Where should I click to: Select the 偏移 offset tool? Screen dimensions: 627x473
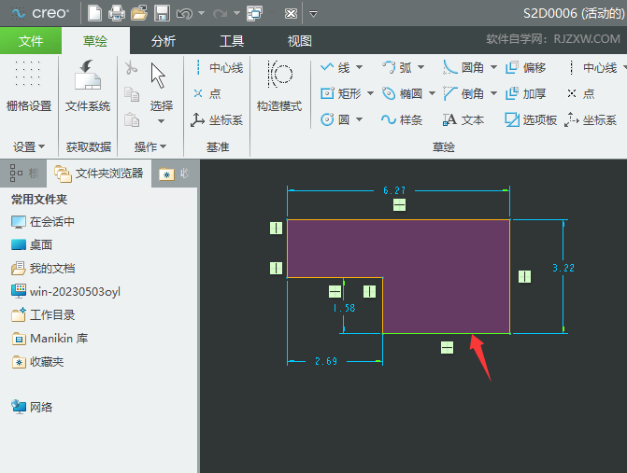[x=525, y=67]
